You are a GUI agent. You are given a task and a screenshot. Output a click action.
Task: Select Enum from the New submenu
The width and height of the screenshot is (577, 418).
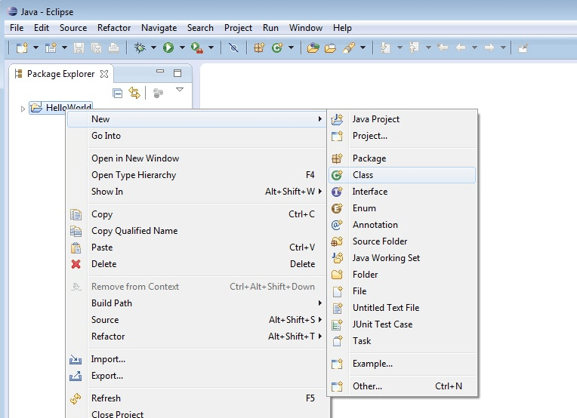[402, 208]
